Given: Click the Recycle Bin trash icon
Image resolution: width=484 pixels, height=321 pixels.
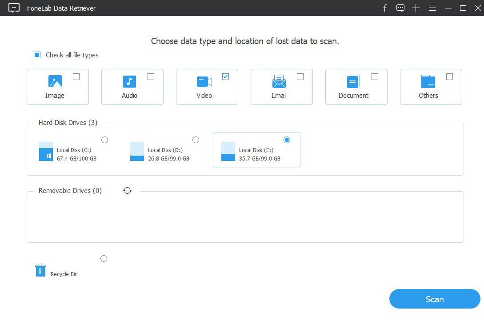Looking at the screenshot, I should pyautogui.click(x=40, y=270).
